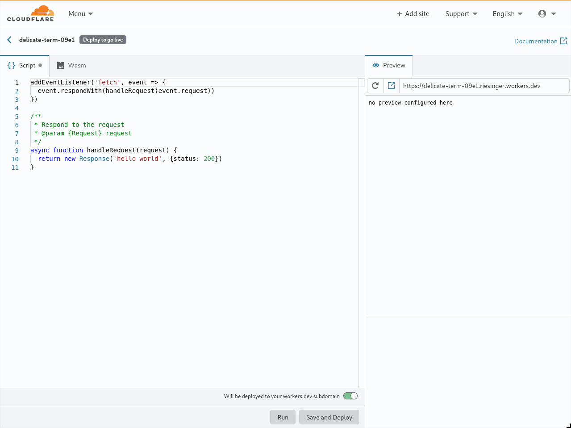The height and width of the screenshot is (428, 571).
Task: Click the Wasm file icon
Action: click(61, 66)
